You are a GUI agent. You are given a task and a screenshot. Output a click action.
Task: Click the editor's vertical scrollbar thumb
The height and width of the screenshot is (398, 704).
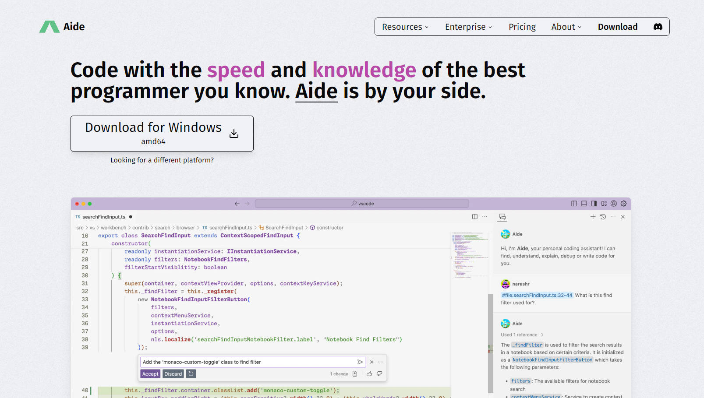click(490, 342)
